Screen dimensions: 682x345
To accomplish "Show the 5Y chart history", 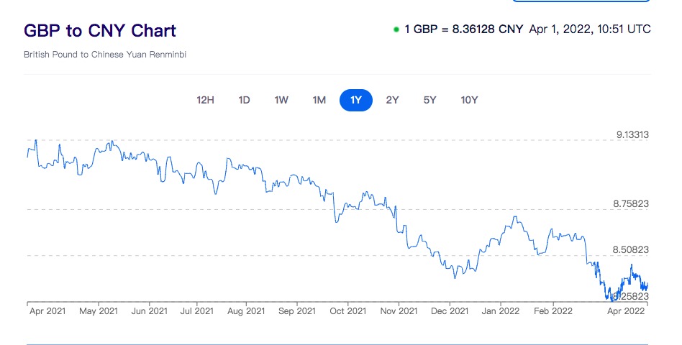I will (x=429, y=100).
